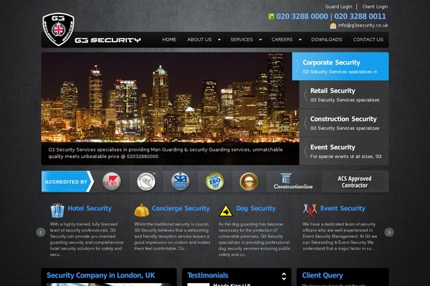Select the Event Security slide tab
The image size is (430, 286).
(344, 151)
